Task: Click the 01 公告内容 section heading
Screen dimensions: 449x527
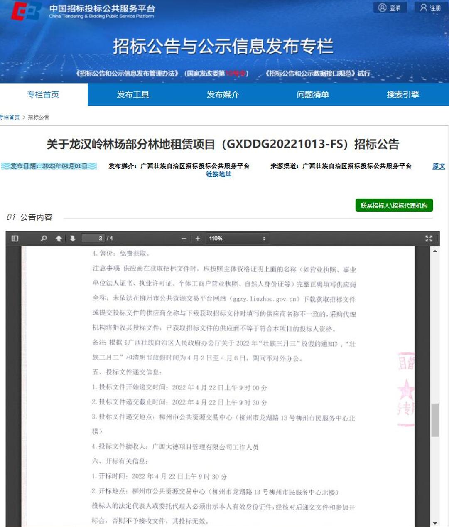Action: (29, 217)
